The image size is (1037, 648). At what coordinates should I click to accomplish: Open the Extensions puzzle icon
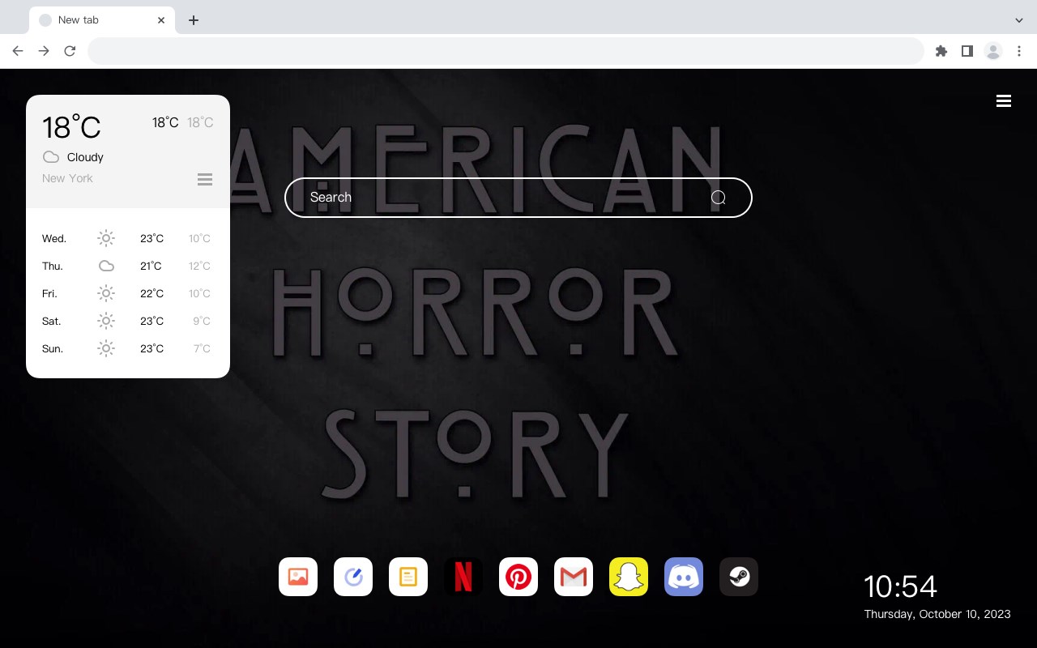941,51
